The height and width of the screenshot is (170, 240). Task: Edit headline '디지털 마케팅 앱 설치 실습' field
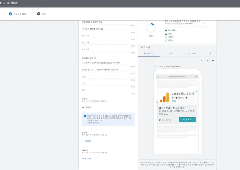pyautogui.click(x=108, y=29)
